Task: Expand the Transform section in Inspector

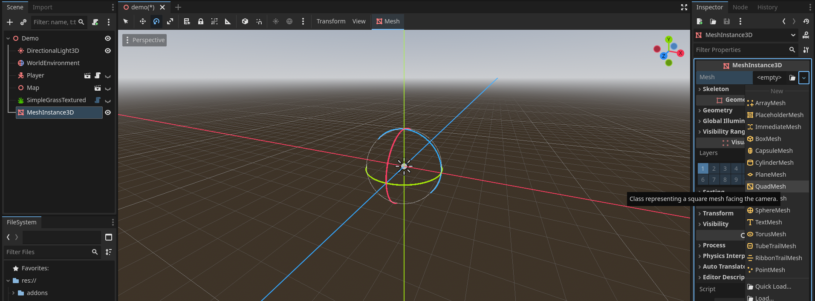Action: [718, 213]
